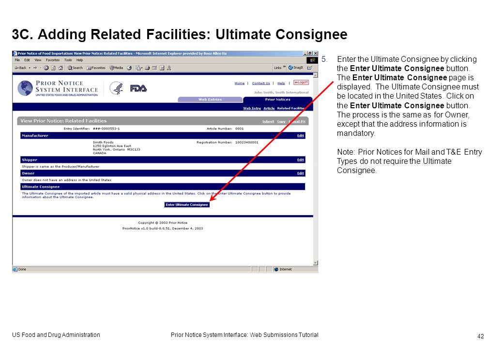Screen dimensions: 503x348
Task: Click the Edit link for Manufacturer
Action: click(x=300, y=136)
